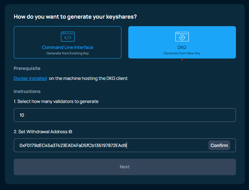Click the DKG refresh-window icon
This screenshot has height=190, width=249.
click(182, 37)
